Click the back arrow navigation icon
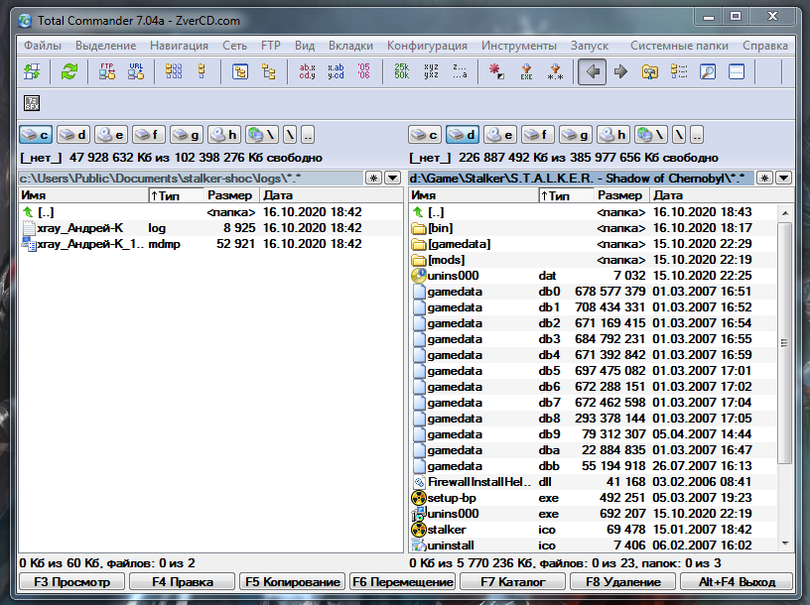Screen dimensions: 810x605 [592, 71]
